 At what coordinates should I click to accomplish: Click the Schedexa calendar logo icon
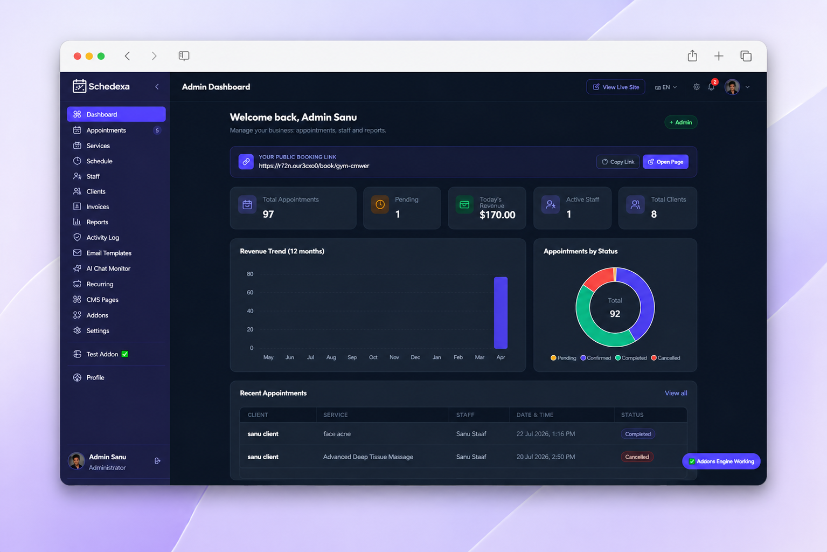79,86
